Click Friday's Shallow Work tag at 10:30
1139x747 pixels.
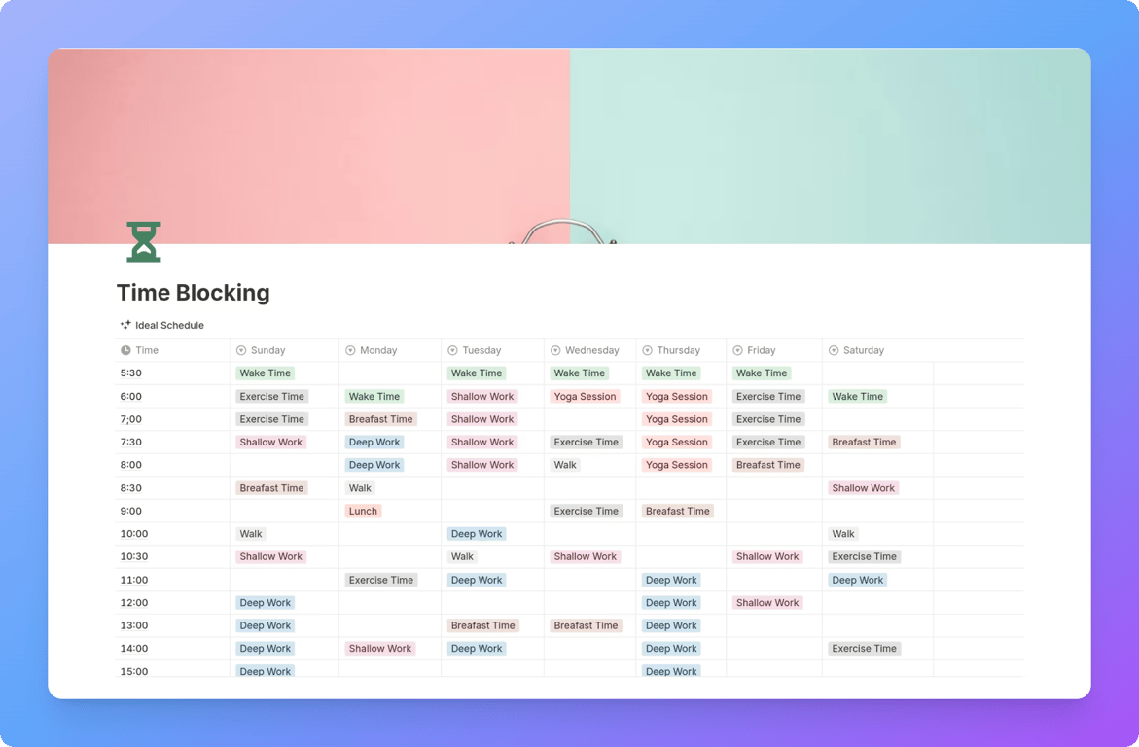[767, 556]
